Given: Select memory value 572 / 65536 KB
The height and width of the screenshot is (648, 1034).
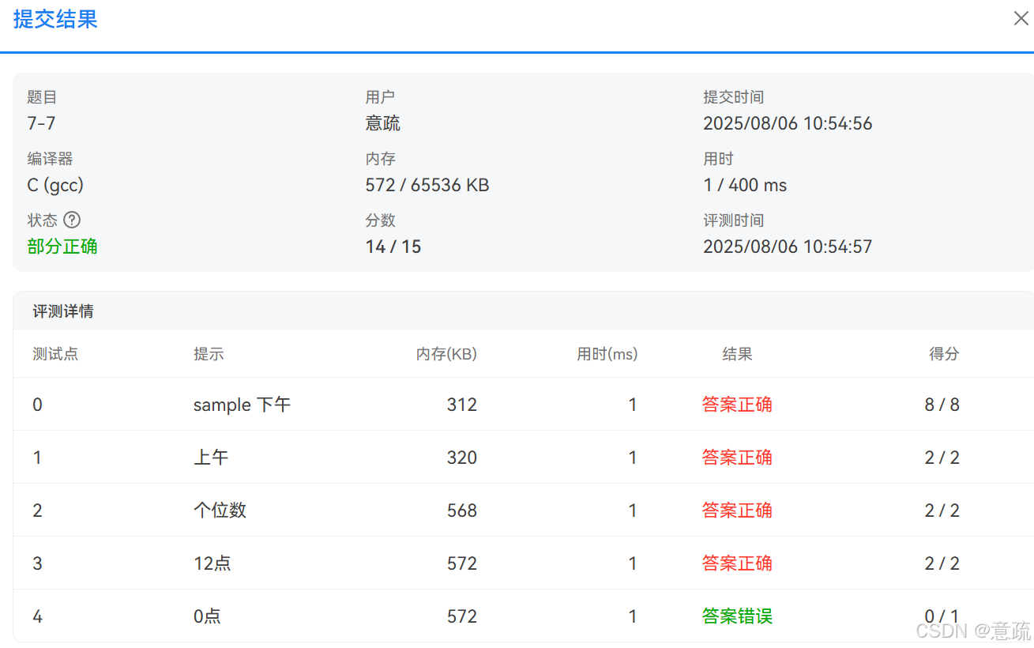Looking at the screenshot, I should point(427,185).
